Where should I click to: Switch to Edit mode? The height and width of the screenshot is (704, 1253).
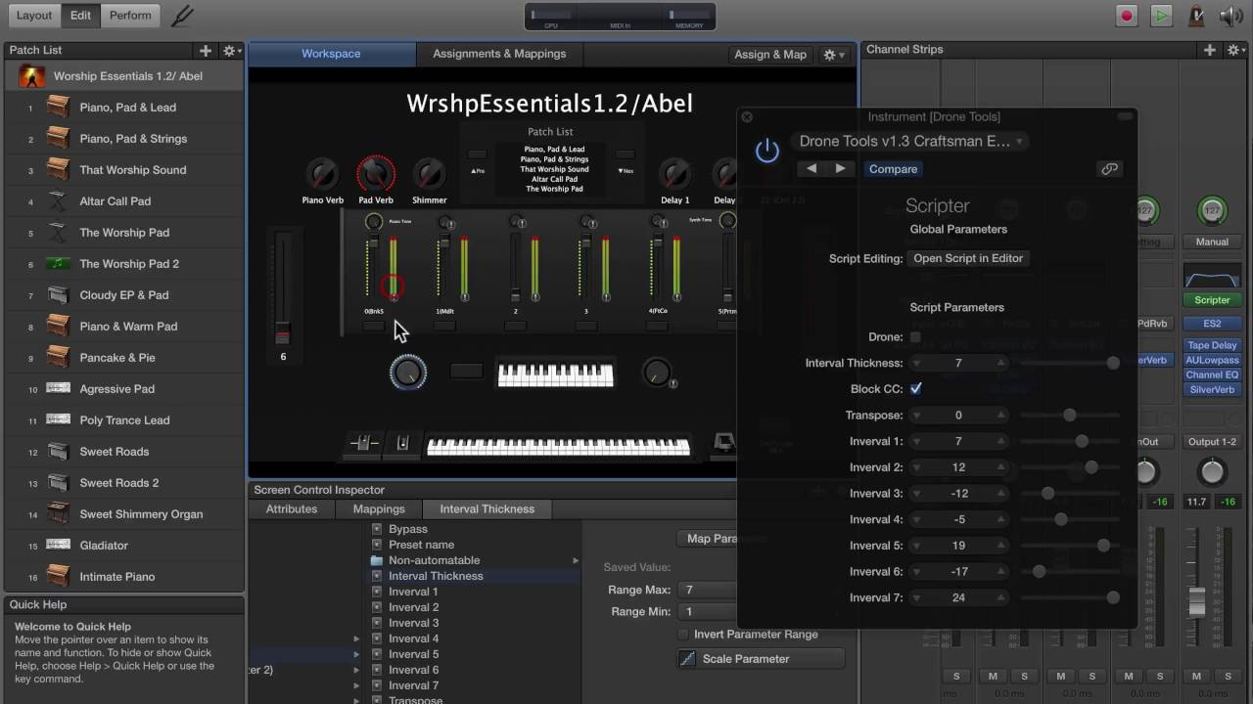(x=80, y=15)
